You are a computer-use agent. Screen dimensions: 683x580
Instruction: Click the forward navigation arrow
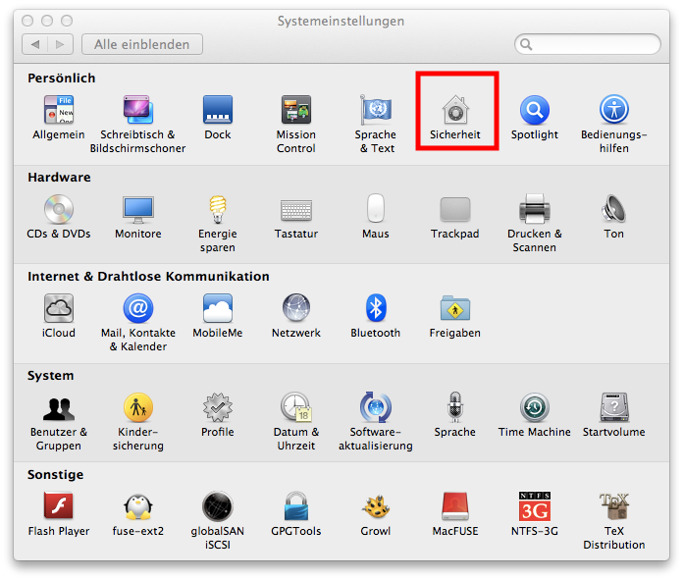pos(61,44)
